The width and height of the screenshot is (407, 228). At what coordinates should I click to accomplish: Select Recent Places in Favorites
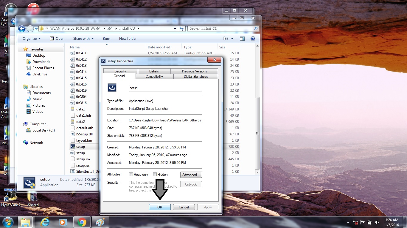click(40, 68)
